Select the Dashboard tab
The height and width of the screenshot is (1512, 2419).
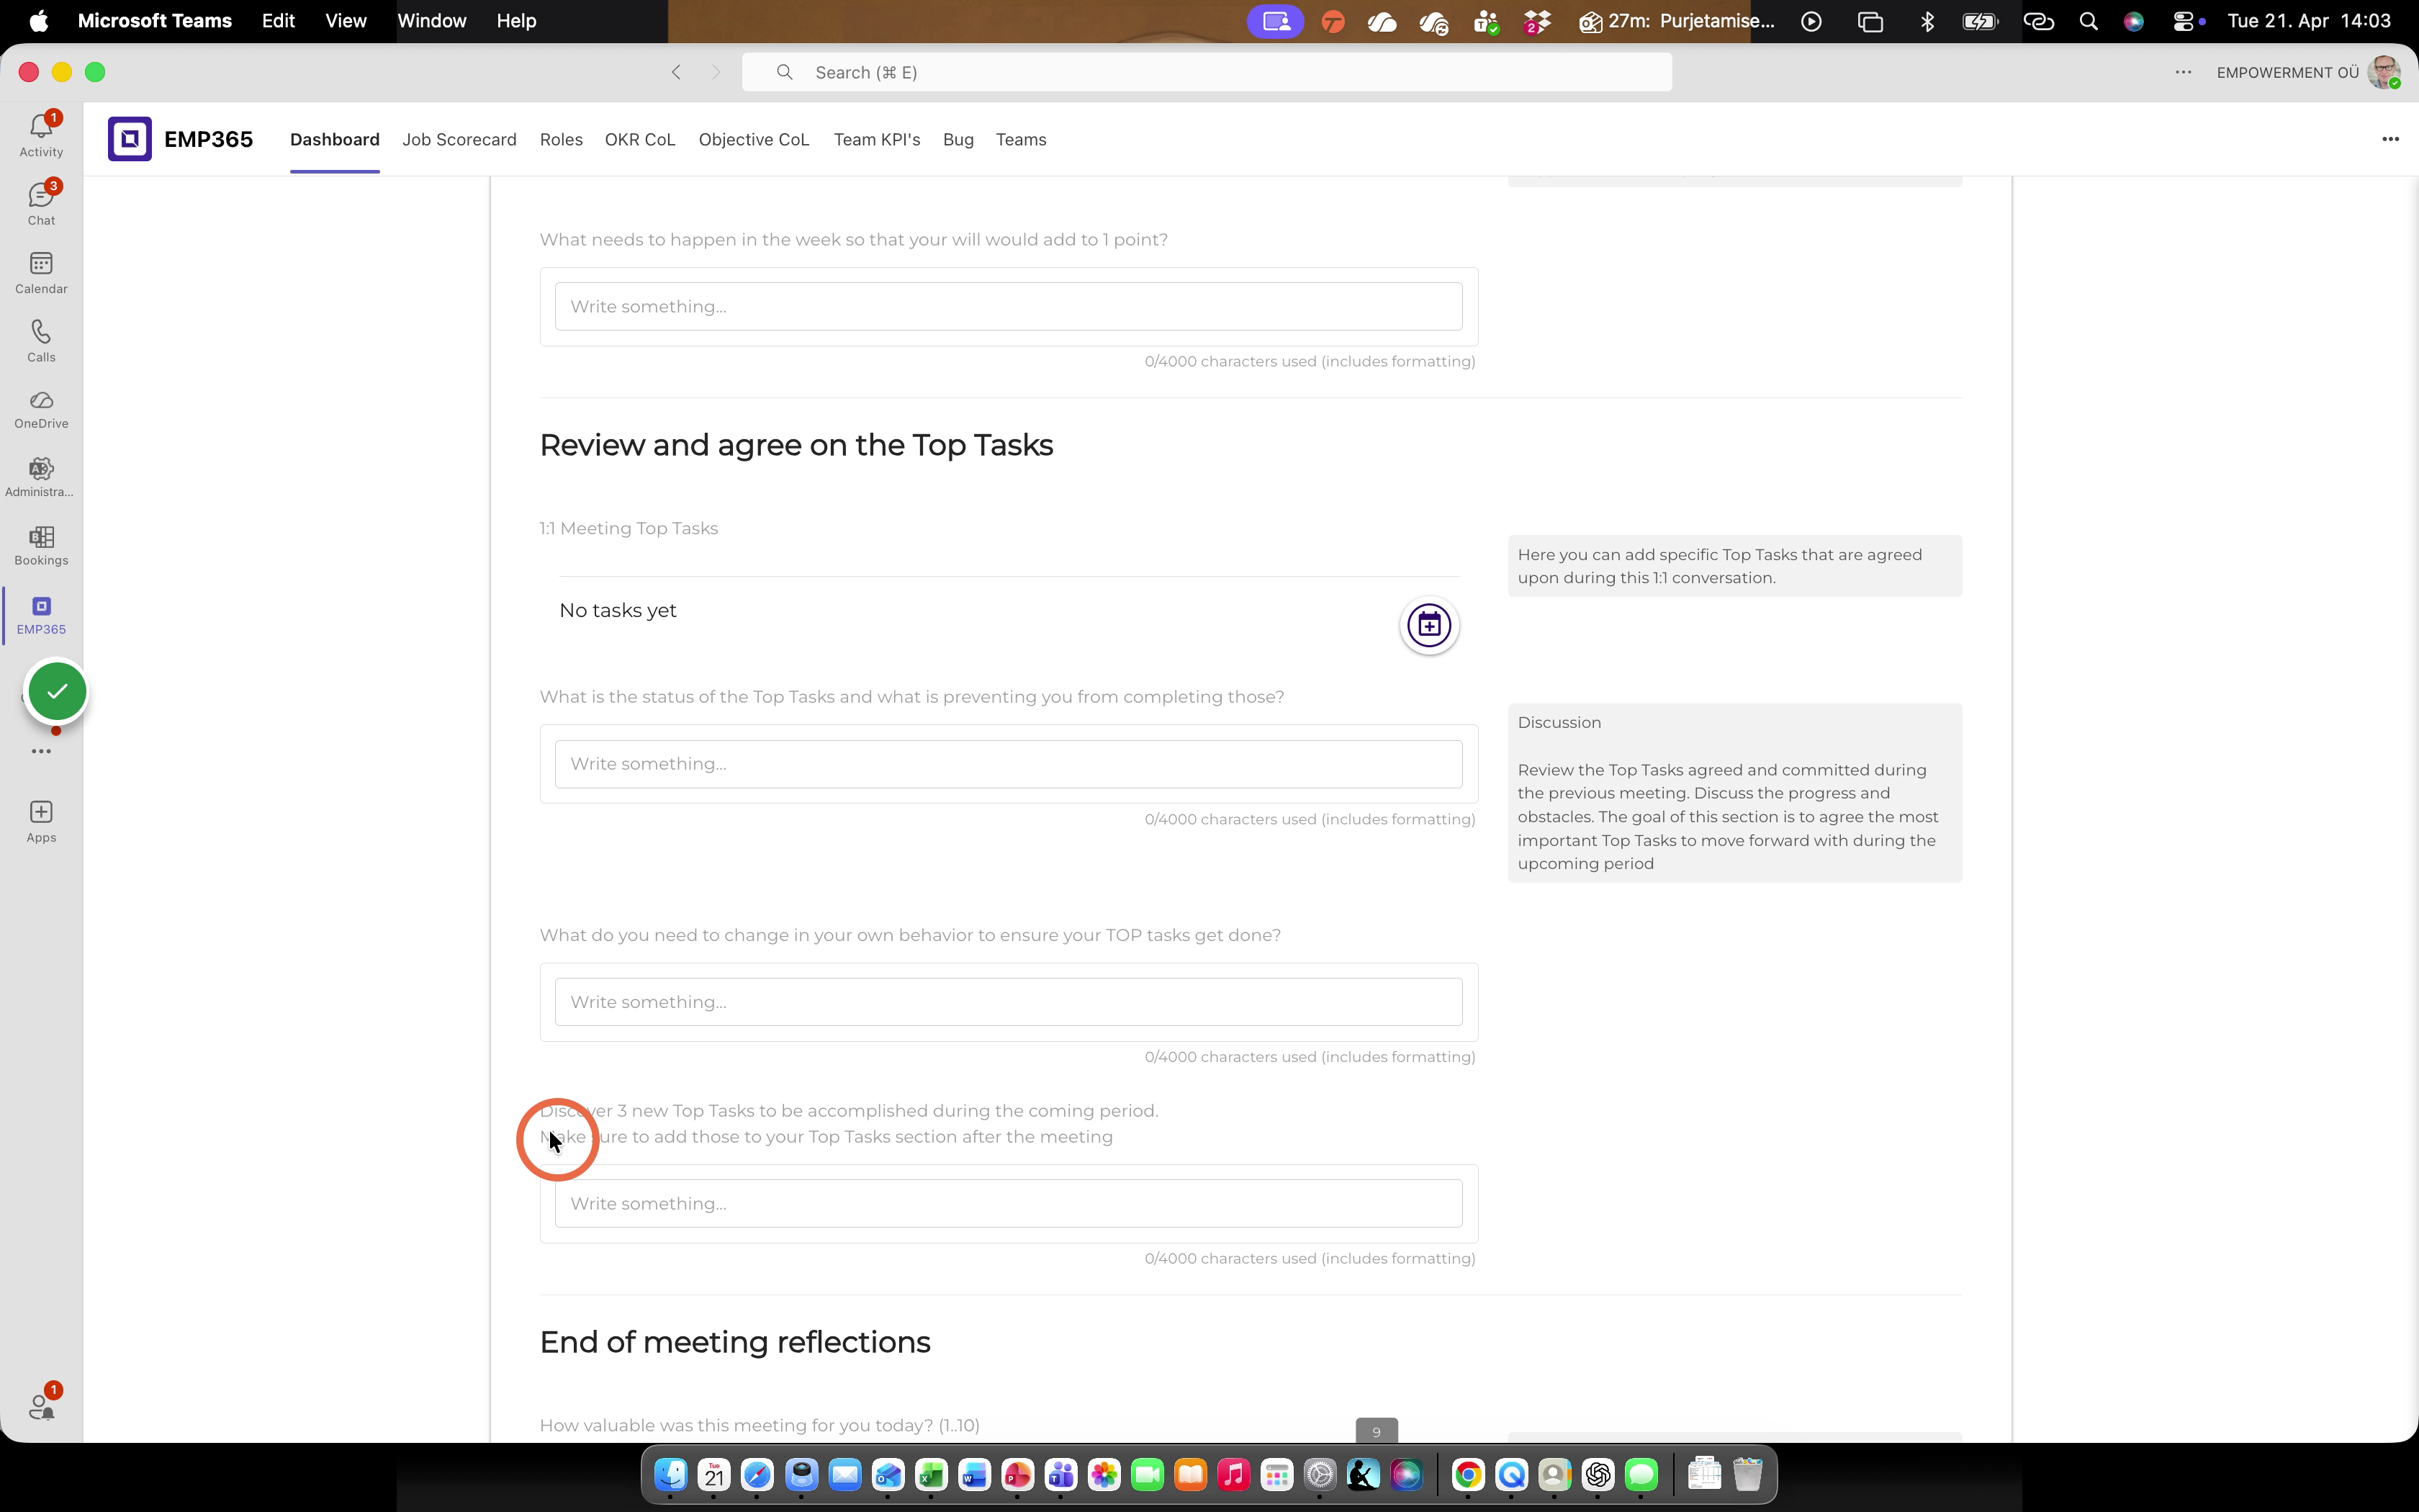click(x=335, y=140)
